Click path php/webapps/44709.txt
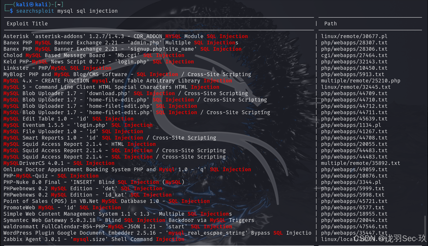The height and width of the screenshot is (246, 428). [354, 93]
